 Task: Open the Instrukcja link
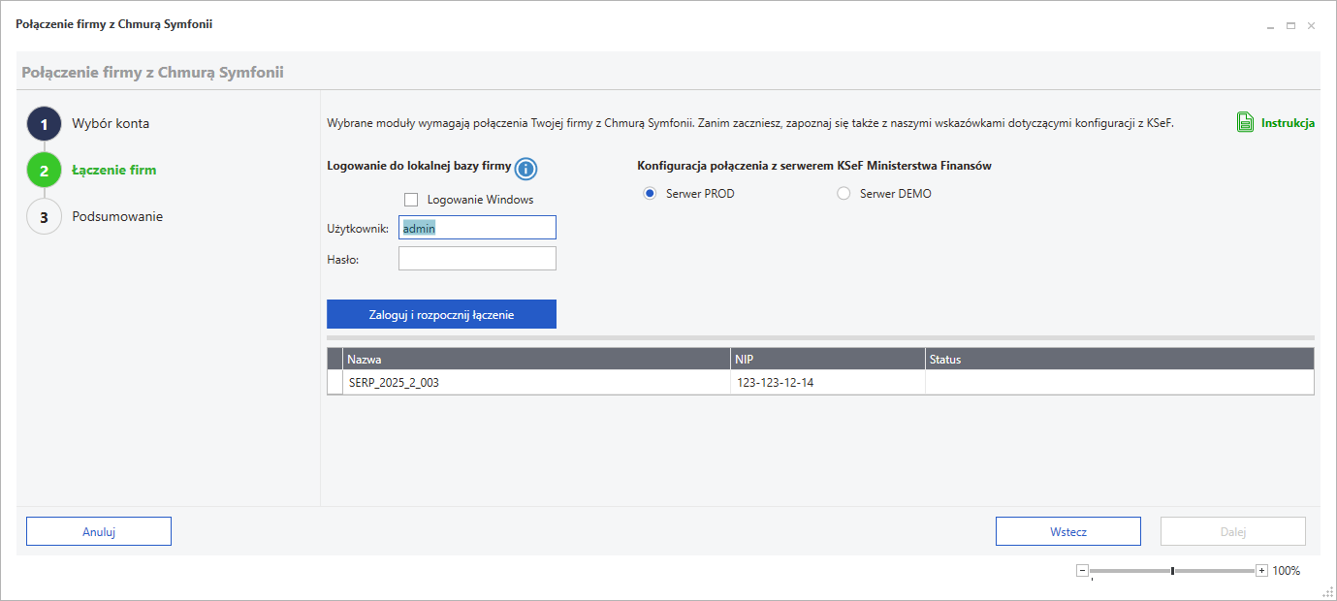tap(1288, 123)
